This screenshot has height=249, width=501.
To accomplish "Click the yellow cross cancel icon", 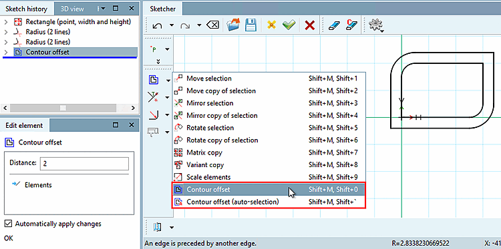I will (272, 25).
